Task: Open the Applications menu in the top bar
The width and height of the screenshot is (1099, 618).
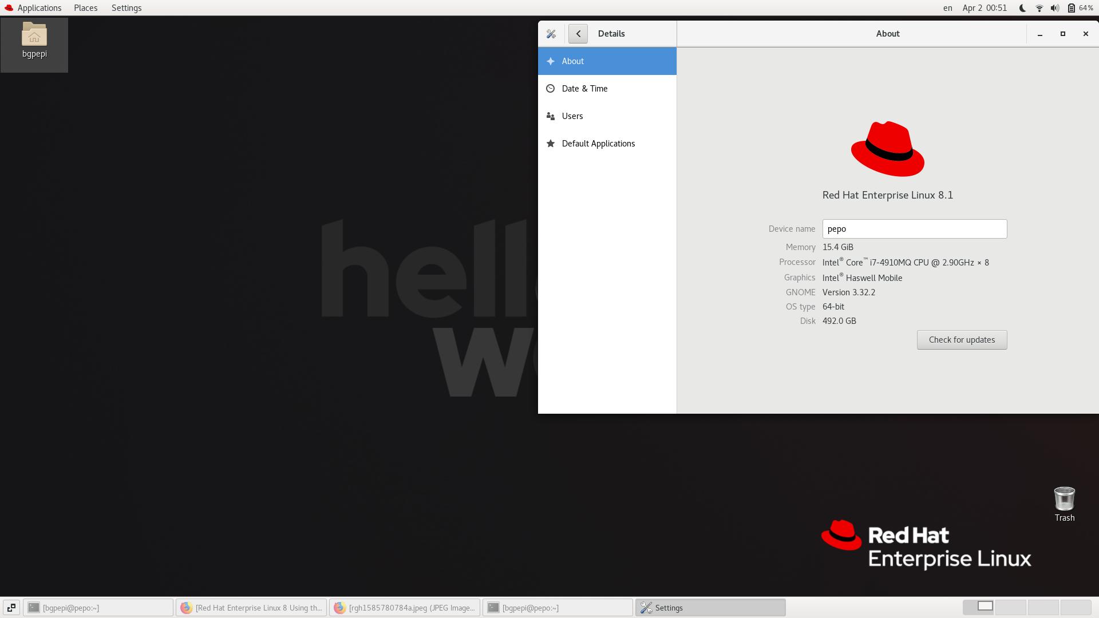Action: click(x=33, y=8)
